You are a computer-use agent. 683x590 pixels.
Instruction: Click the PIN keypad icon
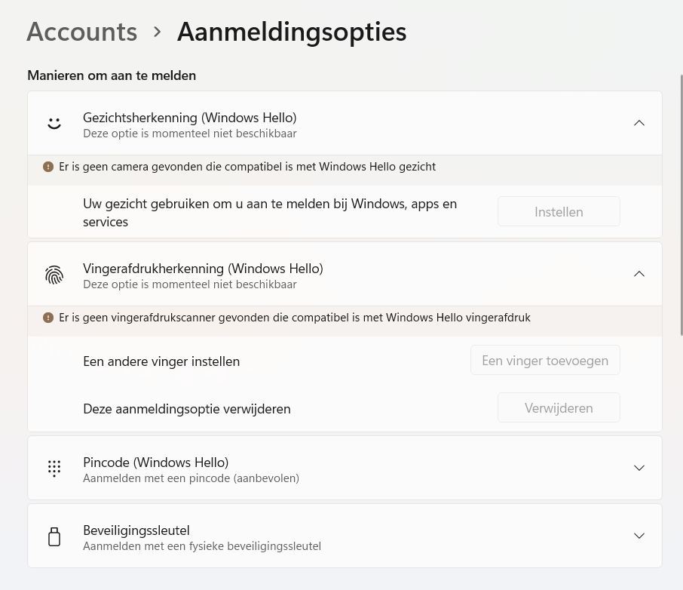[x=54, y=469]
